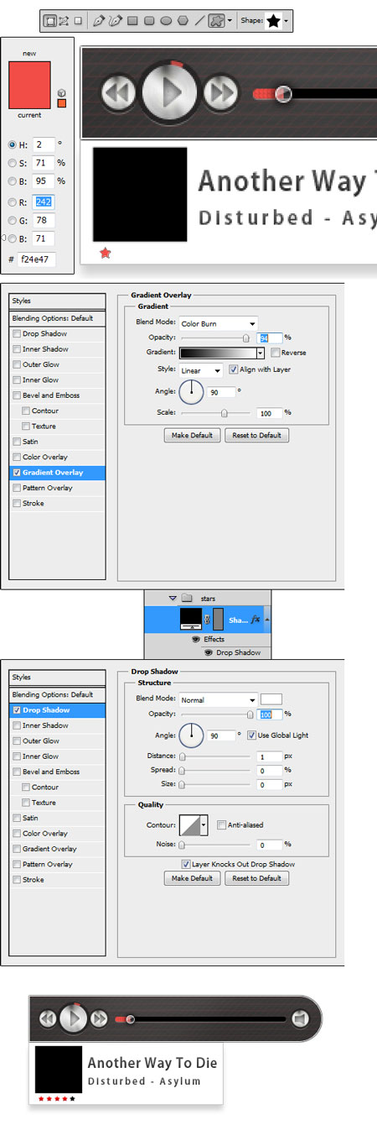Viewport: 377px width, 1146px height.
Task: Click the small web-safe color swatch
Action: click(x=61, y=103)
